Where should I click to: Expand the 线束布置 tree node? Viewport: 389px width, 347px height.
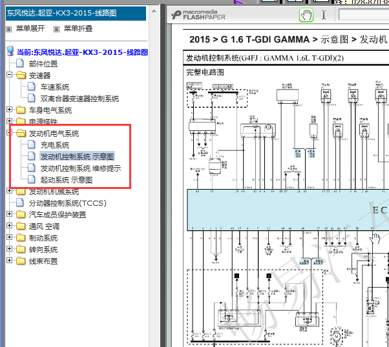click(x=9, y=261)
